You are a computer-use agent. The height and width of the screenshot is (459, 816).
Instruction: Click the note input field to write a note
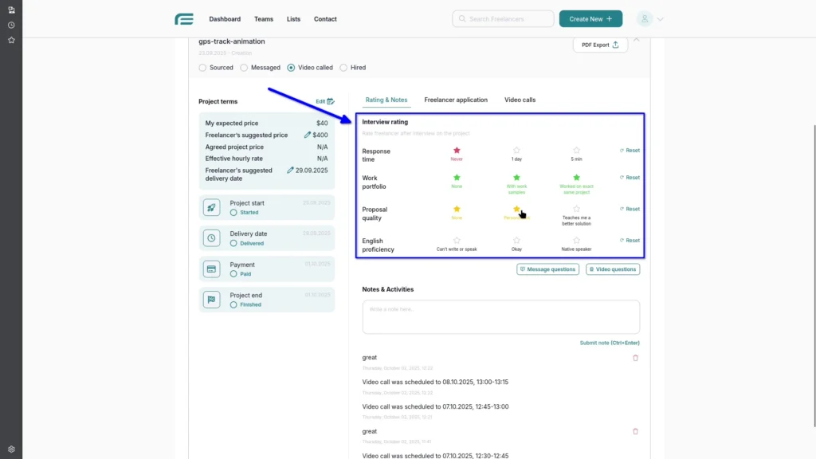[x=500, y=316]
